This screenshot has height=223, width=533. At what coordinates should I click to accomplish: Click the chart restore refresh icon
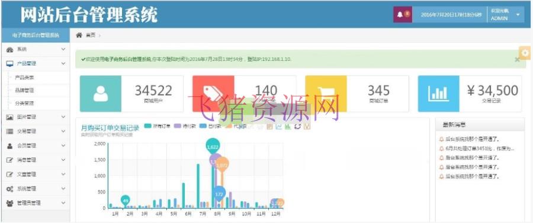[x=297, y=127]
